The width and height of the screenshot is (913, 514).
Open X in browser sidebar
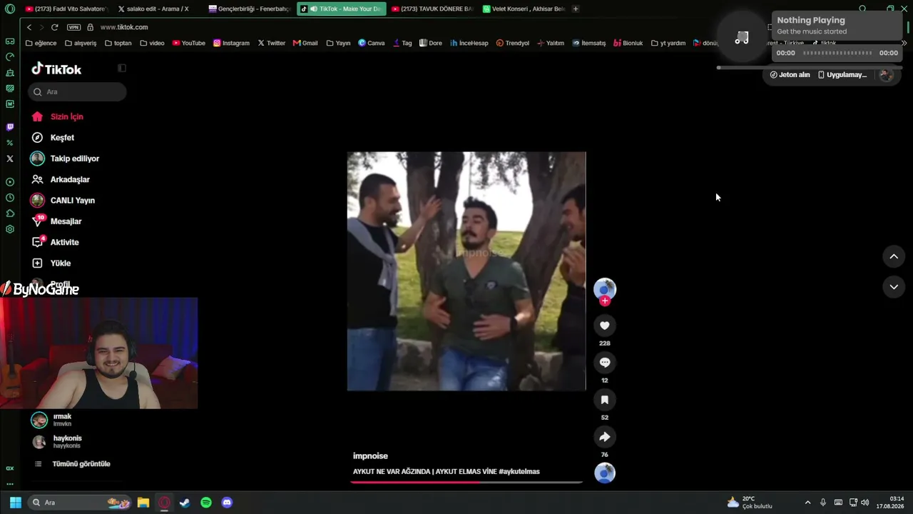click(10, 158)
